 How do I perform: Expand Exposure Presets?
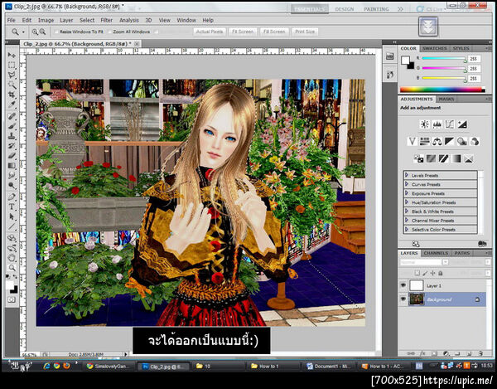tap(407, 193)
